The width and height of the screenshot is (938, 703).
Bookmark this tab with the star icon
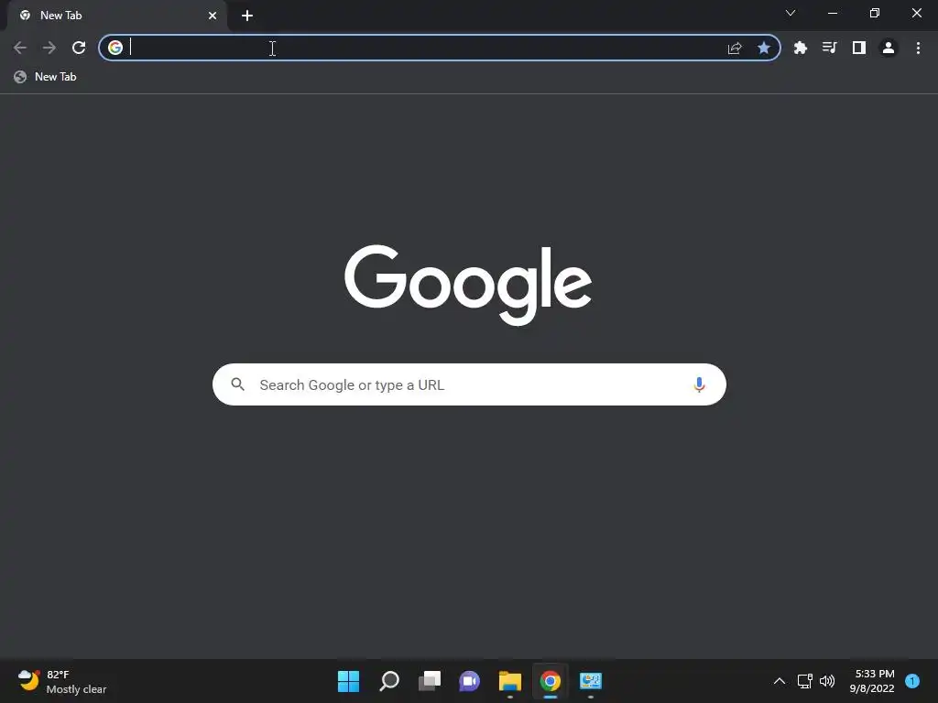(x=764, y=48)
